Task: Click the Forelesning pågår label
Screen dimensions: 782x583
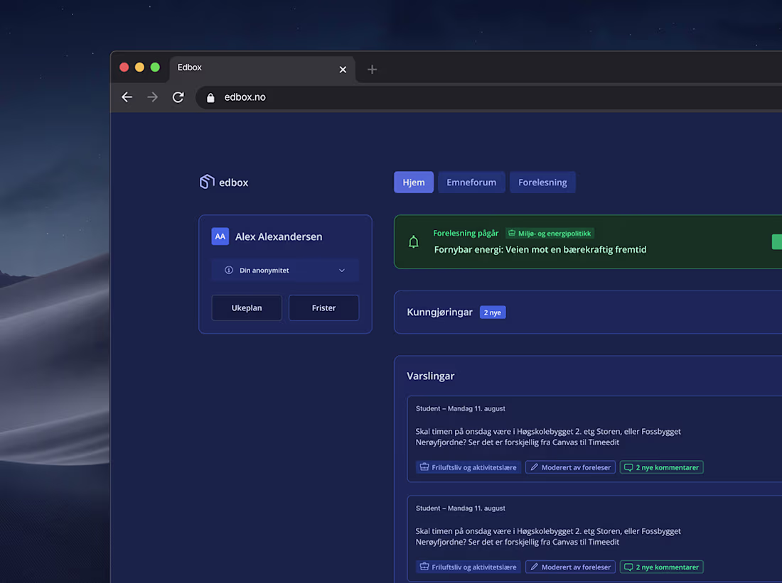Action: 466,233
